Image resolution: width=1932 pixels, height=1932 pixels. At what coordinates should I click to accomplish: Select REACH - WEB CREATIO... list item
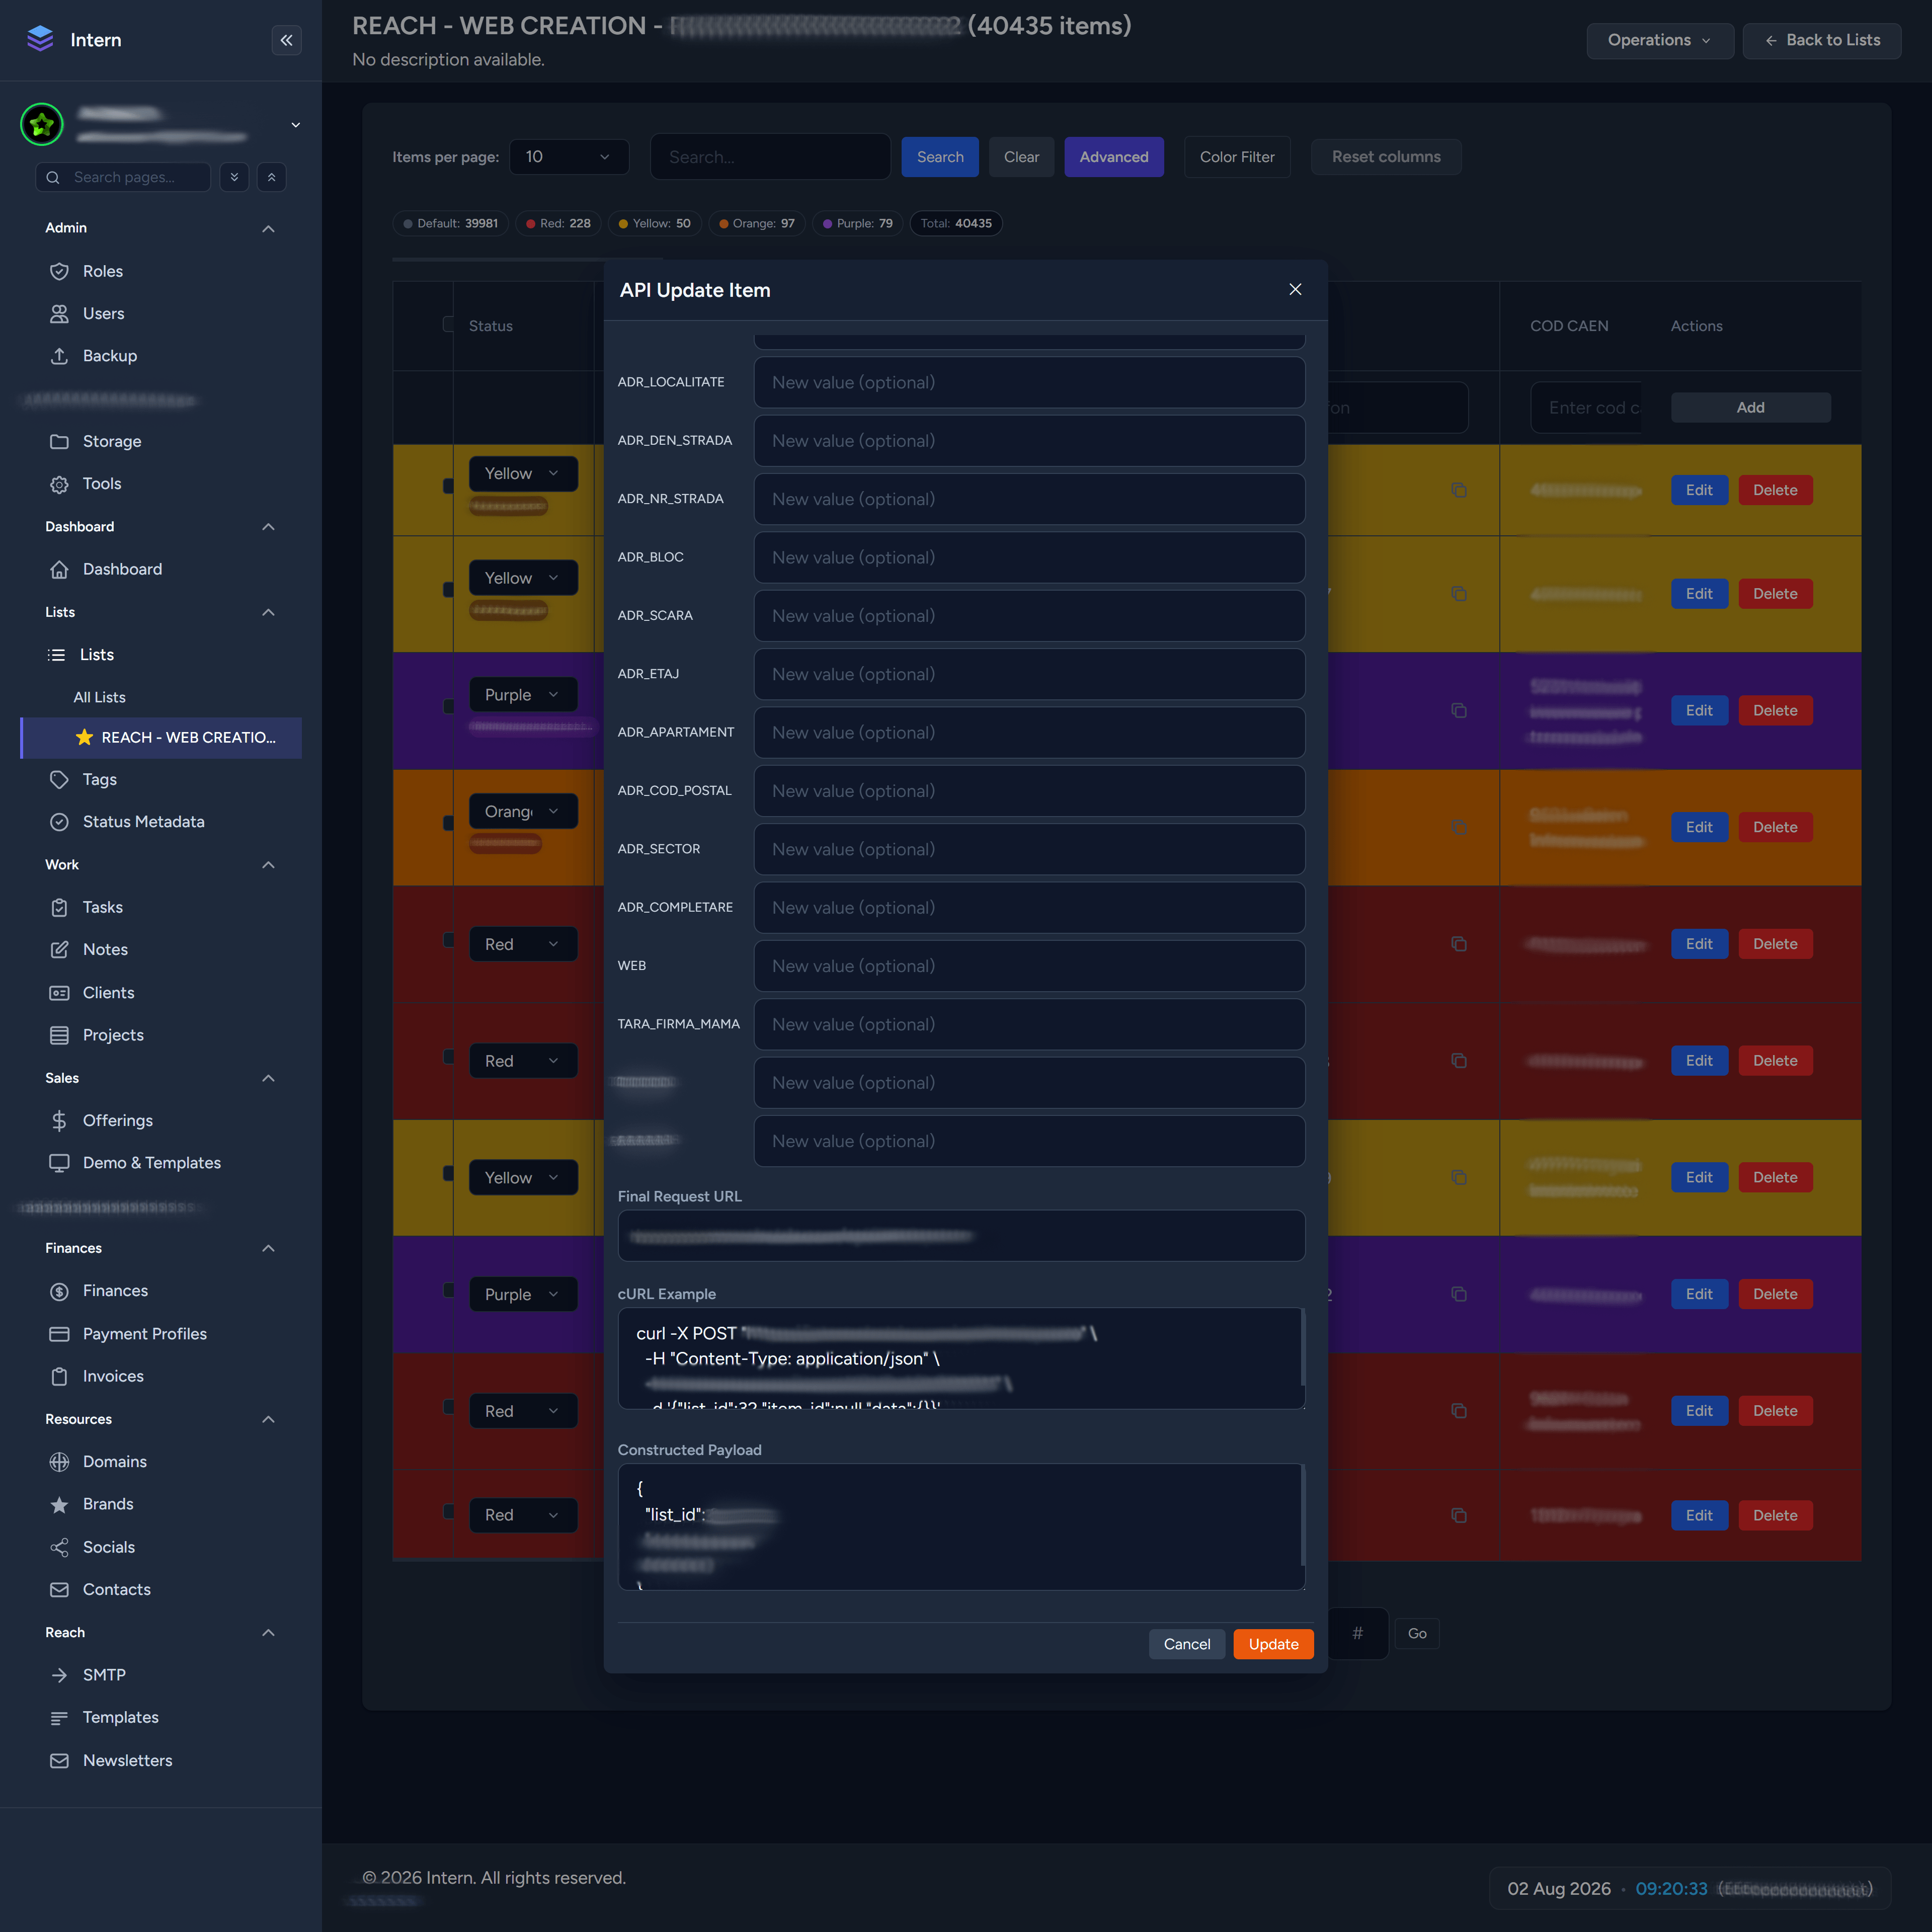(161, 737)
